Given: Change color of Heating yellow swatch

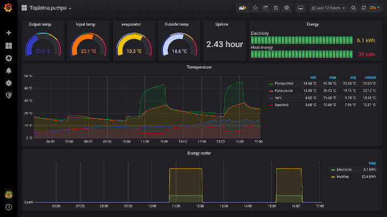Looking at the screenshot, I should [333, 177].
